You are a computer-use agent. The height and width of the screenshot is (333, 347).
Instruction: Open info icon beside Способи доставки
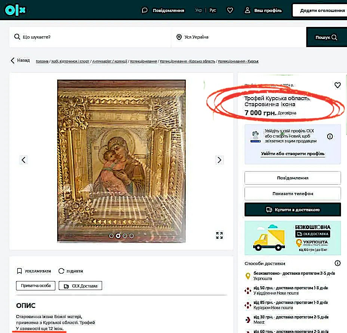click(x=338, y=263)
